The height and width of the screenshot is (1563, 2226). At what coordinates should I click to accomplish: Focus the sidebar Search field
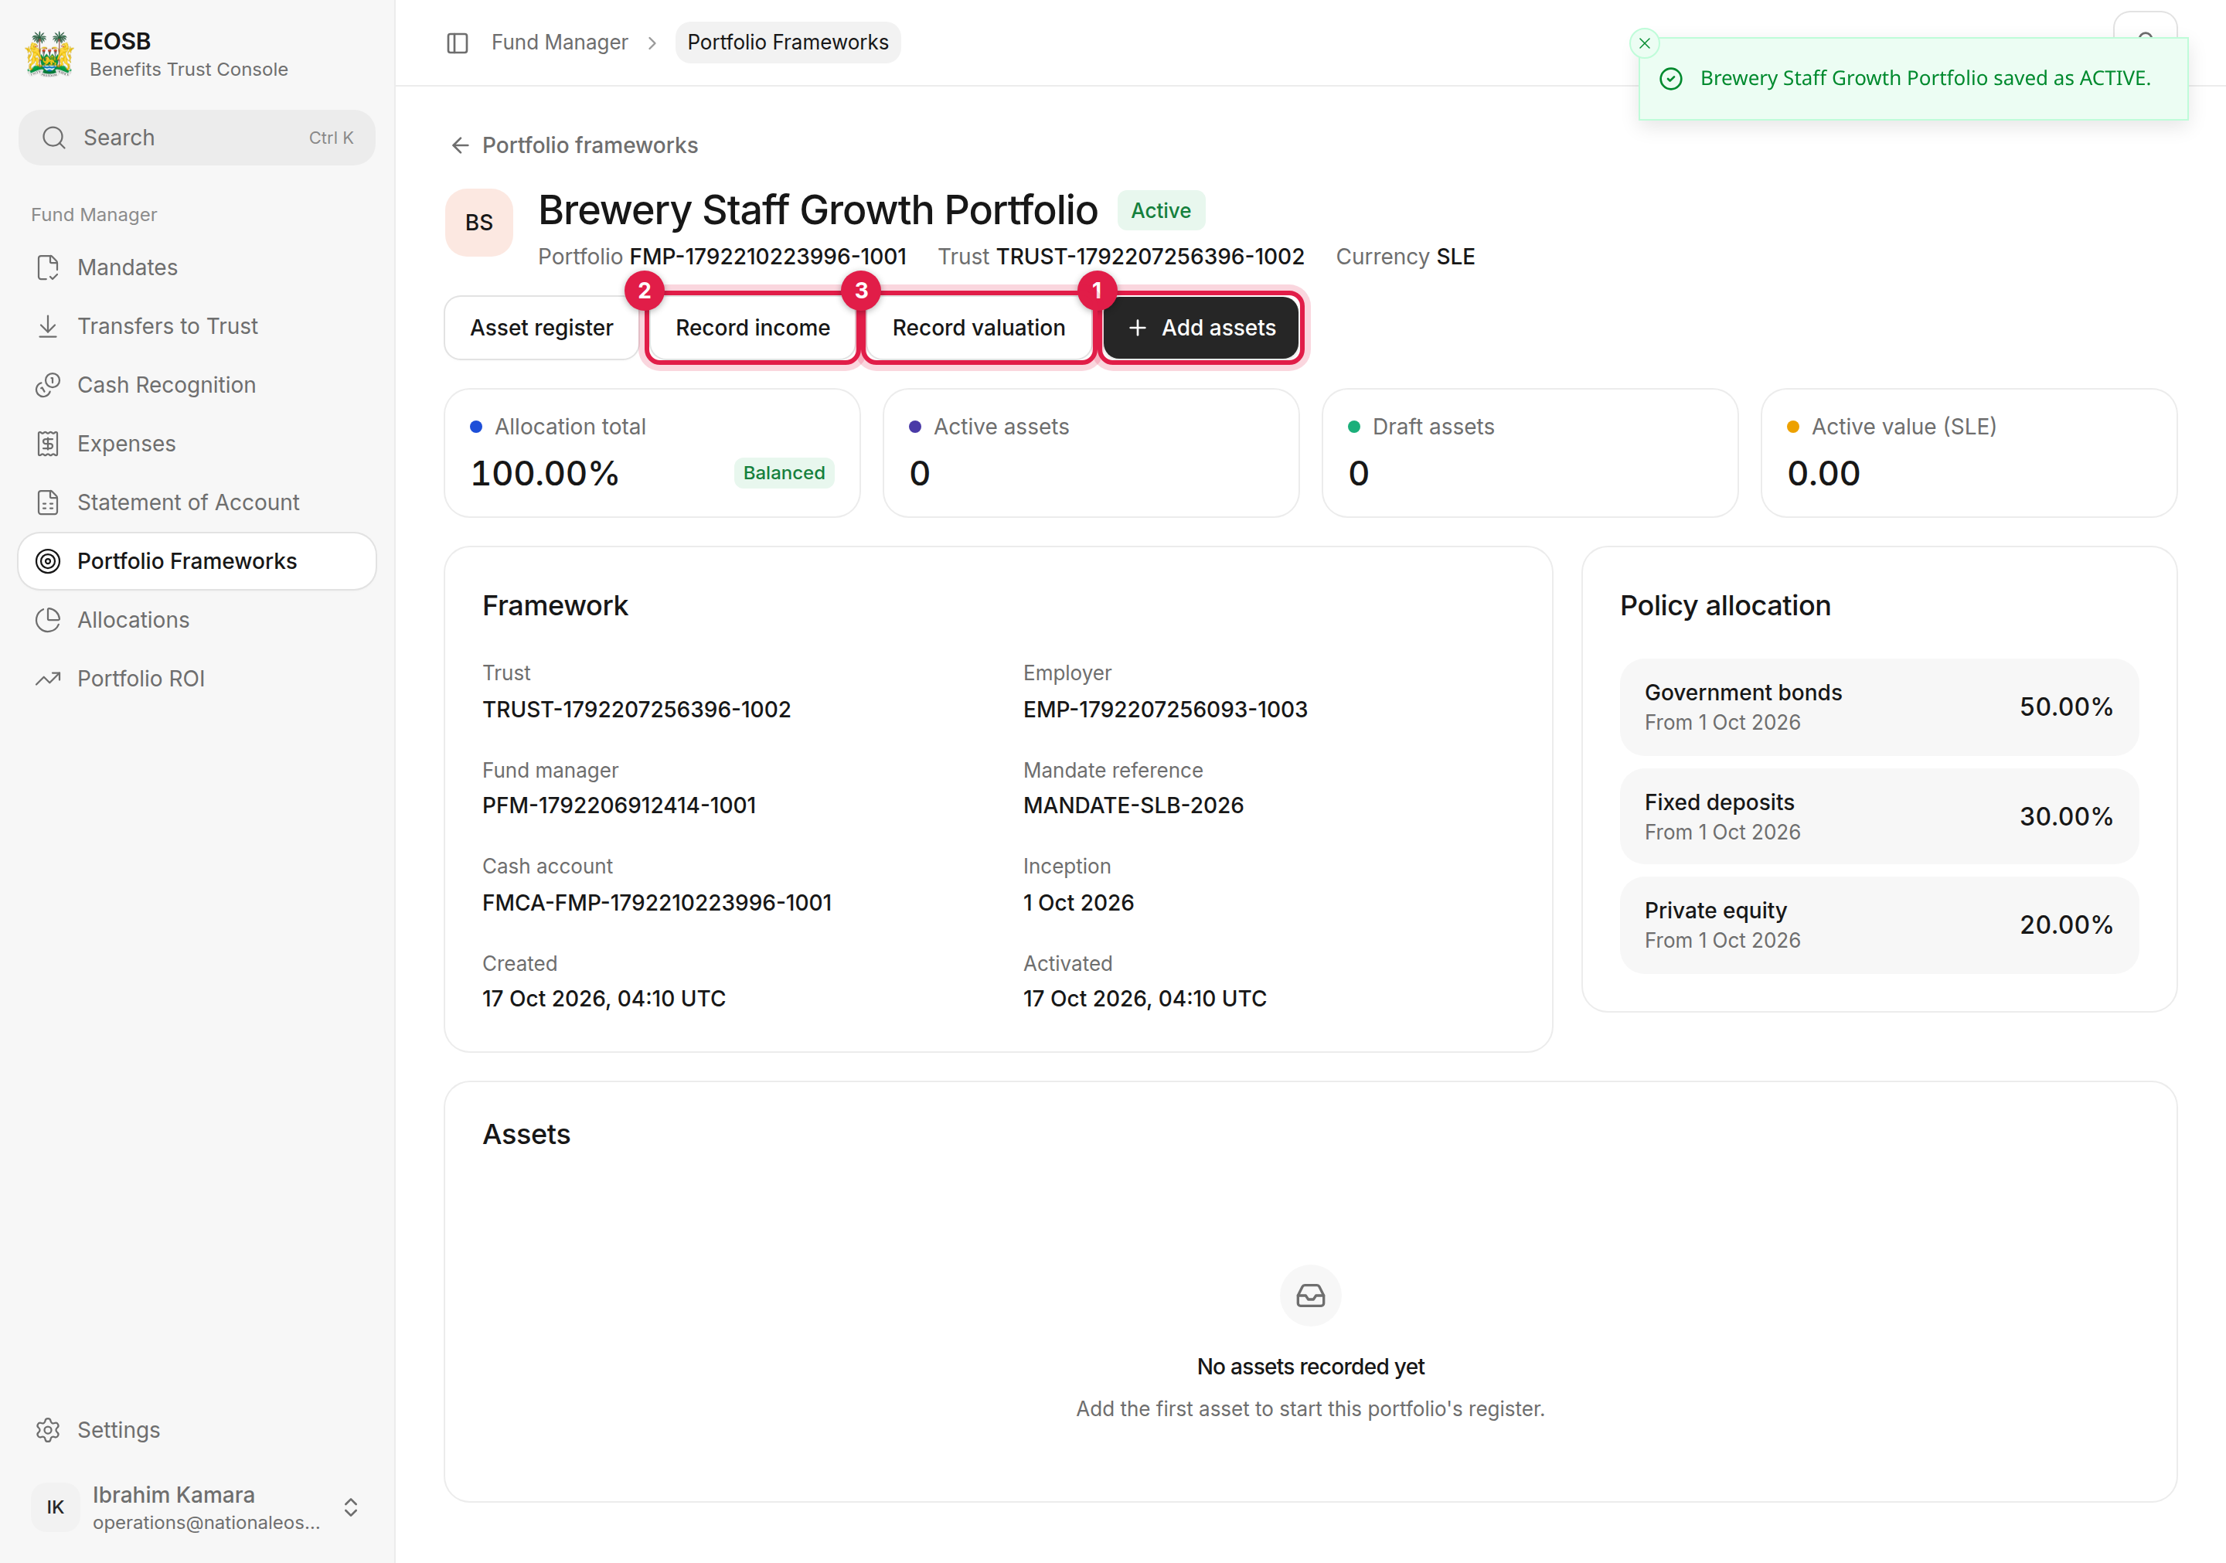197,138
